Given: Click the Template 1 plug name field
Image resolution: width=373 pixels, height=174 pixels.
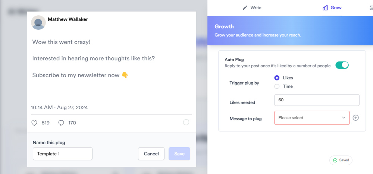Looking at the screenshot, I should [x=63, y=154].
